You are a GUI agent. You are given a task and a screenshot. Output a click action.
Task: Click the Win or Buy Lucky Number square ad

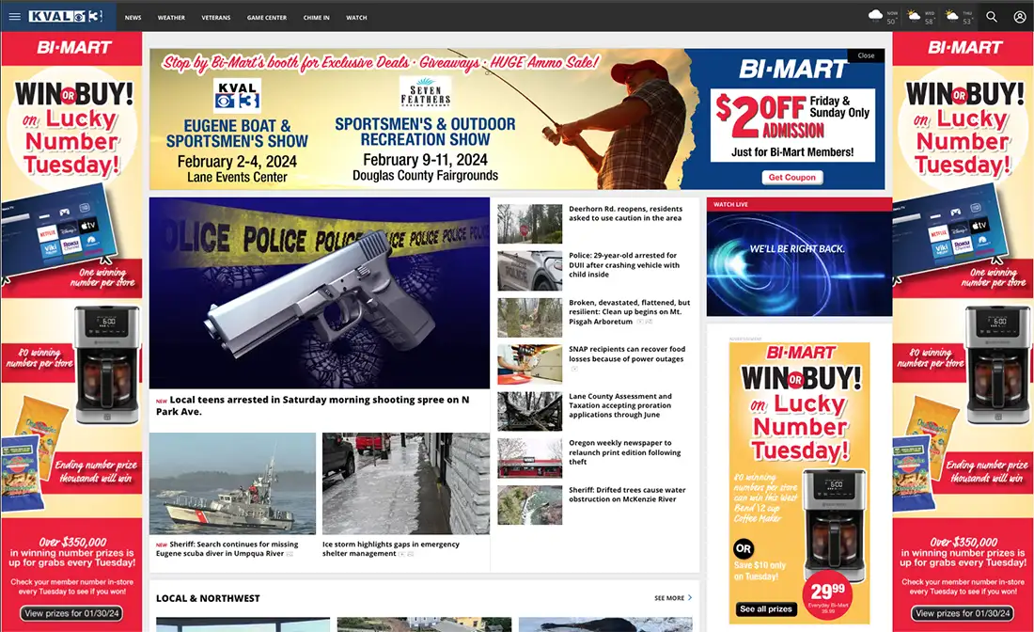point(799,482)
